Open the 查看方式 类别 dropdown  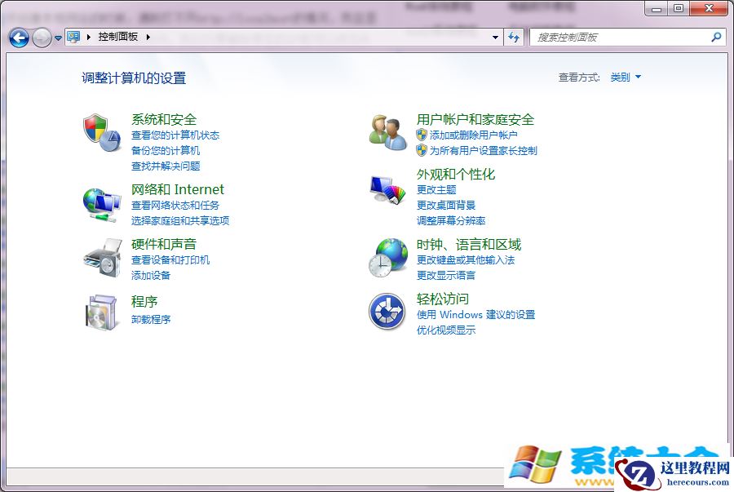625,77
